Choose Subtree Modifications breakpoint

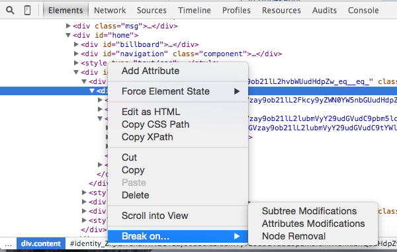click(313, 211)
